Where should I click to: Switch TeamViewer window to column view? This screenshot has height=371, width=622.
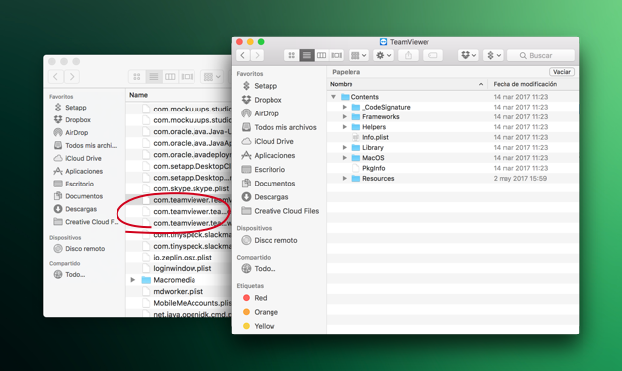click(x=321, y=55)
